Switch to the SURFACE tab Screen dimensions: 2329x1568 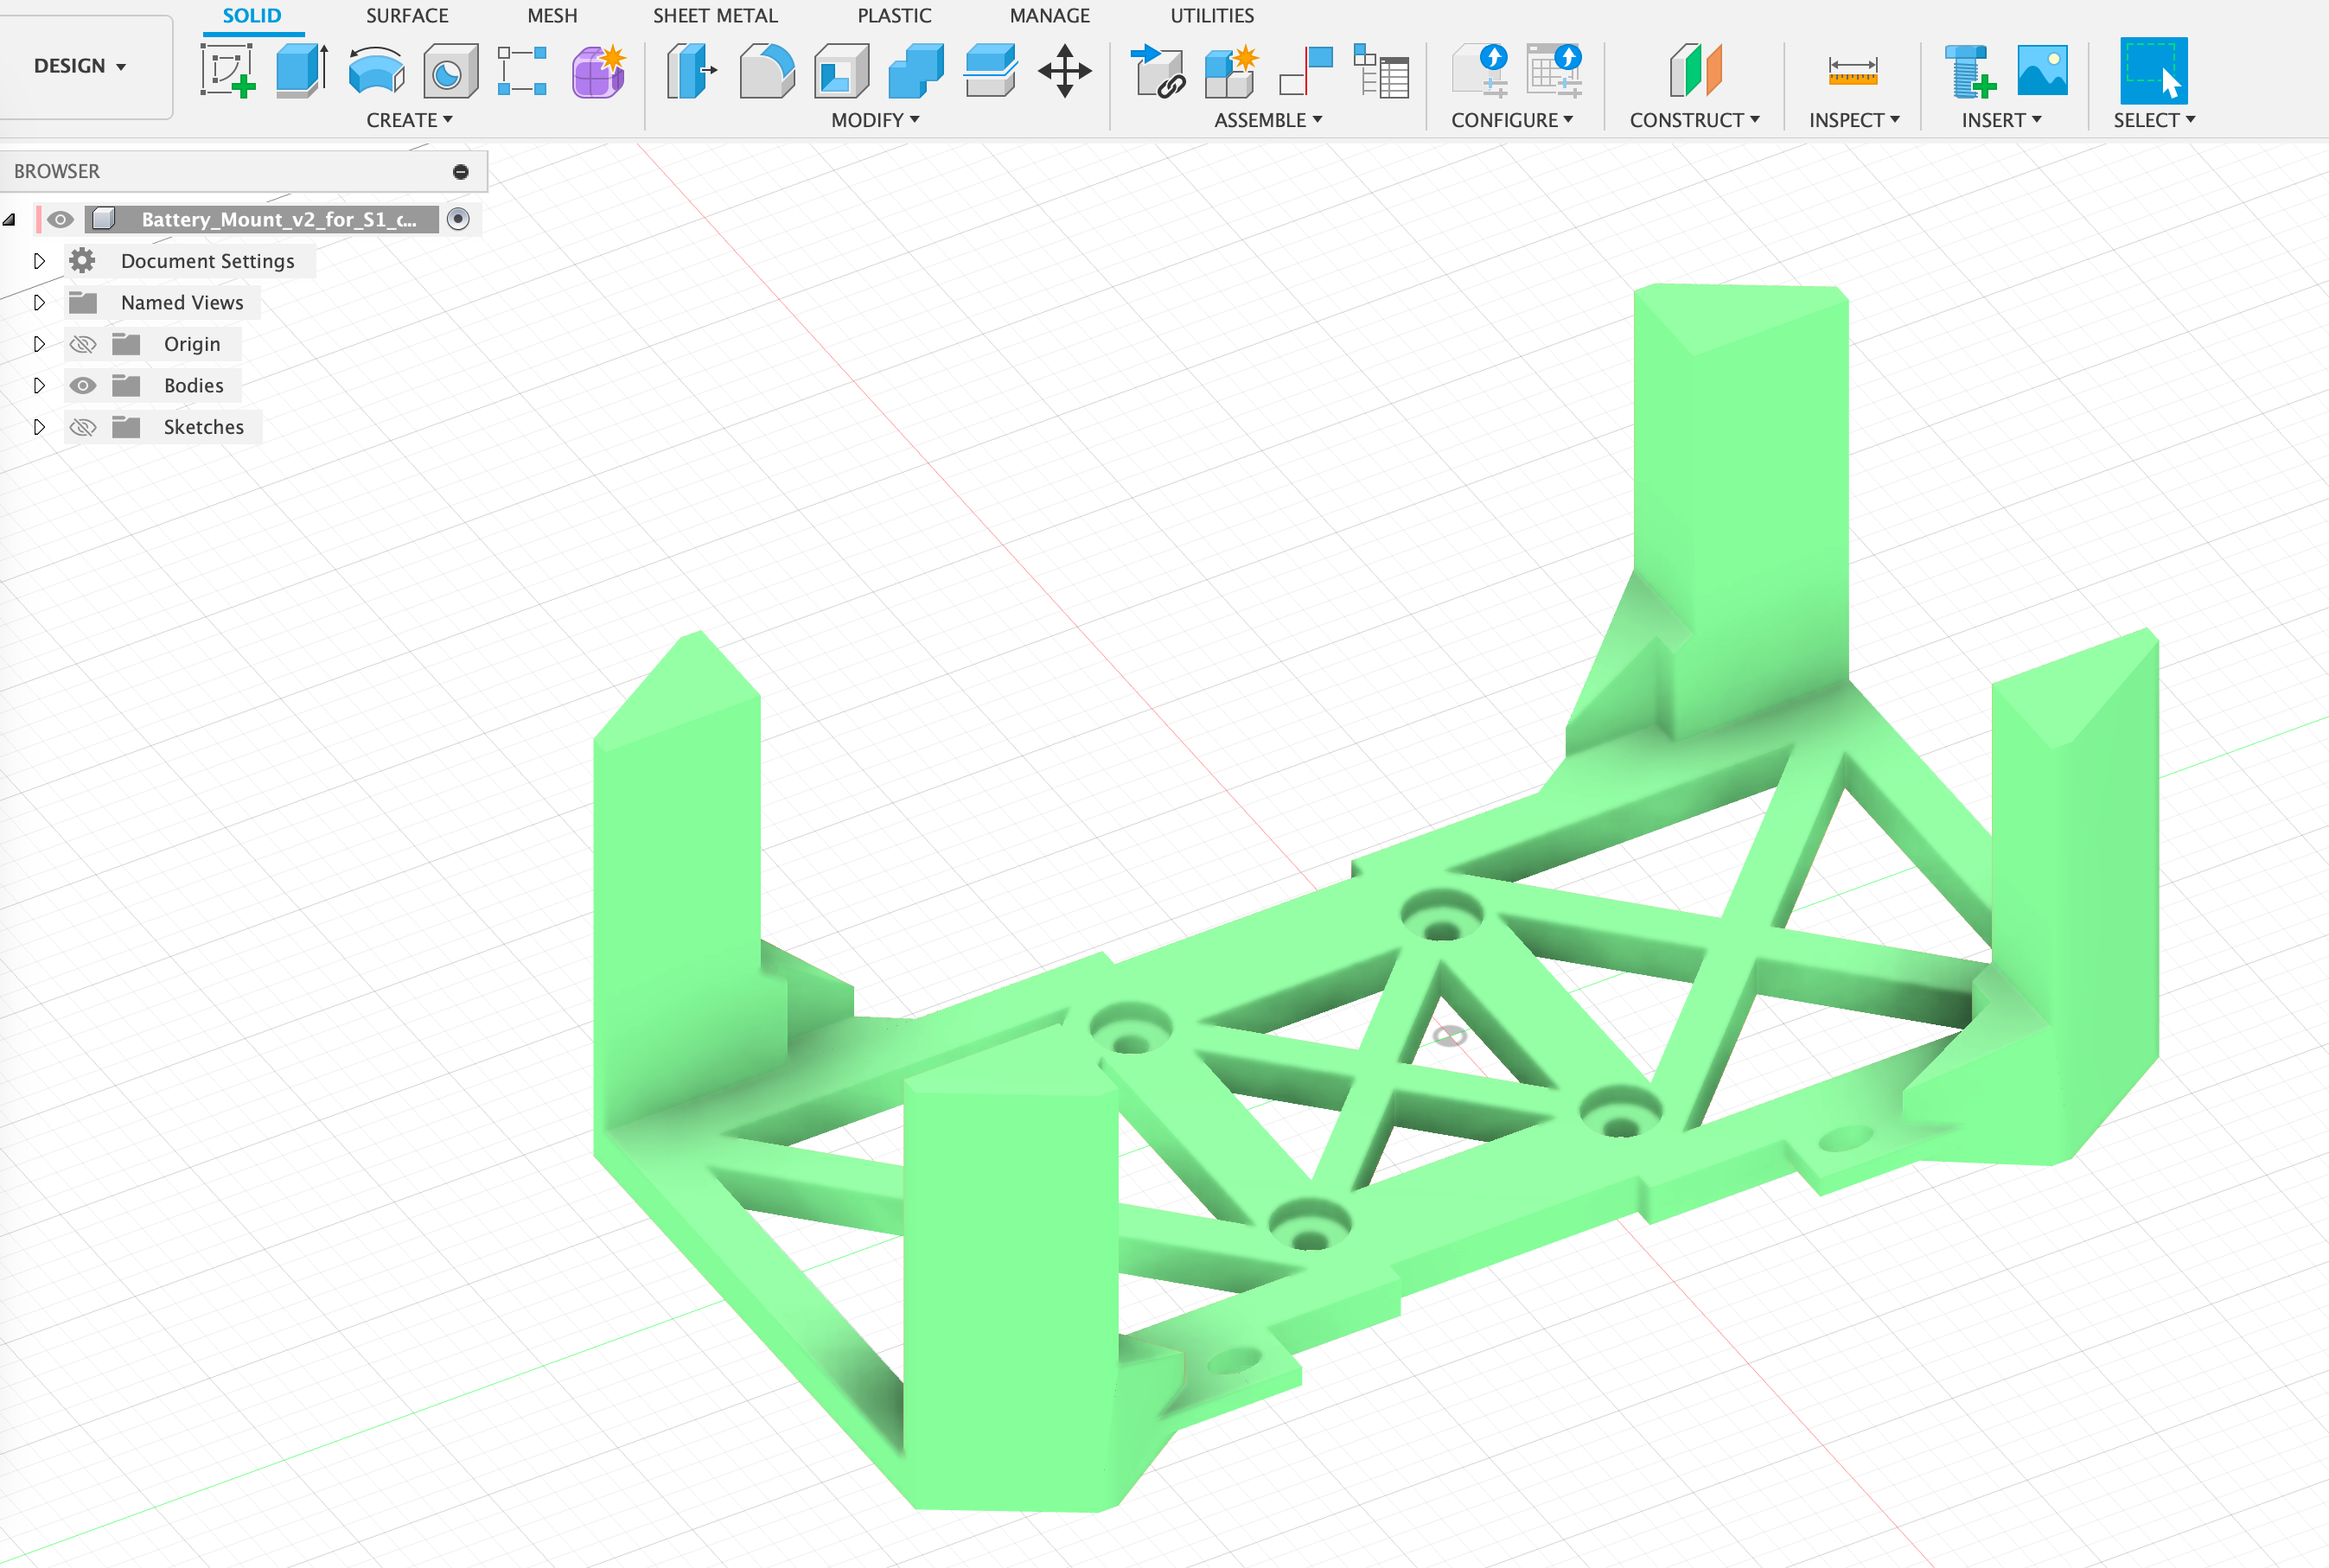click(x=407, y=16)
